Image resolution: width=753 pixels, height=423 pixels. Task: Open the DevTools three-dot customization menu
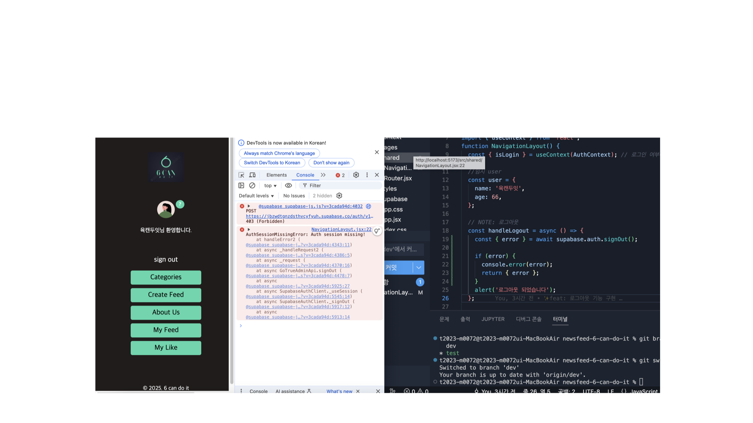tap(367, 175)
